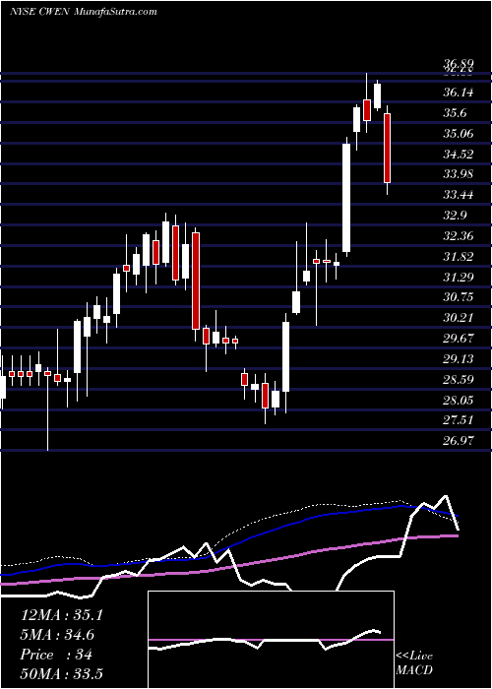Click the 35.6 price axis label
The image size is (492, 689).
[x=455, y=113]
